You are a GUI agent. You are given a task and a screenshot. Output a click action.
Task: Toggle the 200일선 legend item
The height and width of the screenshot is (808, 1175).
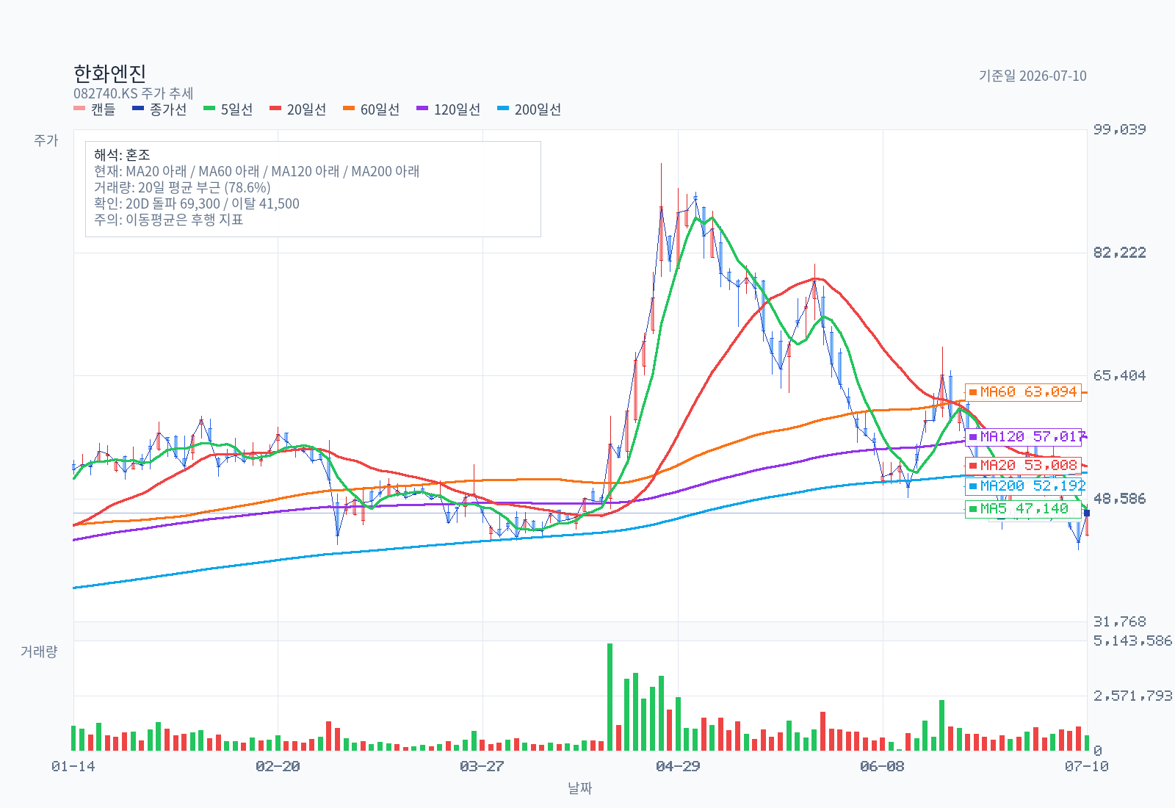[x=529, y=109]
